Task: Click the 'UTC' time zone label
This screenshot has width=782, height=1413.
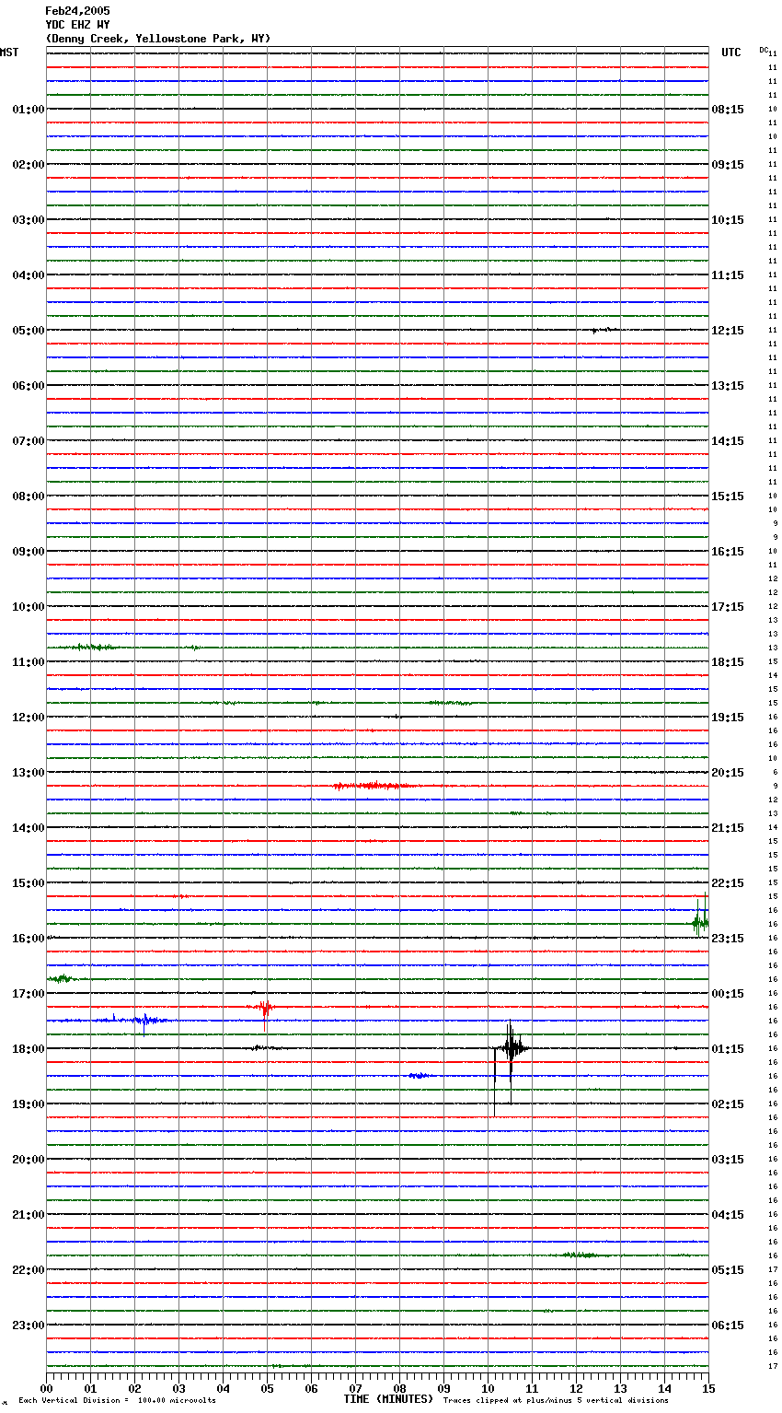Action: [731, 53]
